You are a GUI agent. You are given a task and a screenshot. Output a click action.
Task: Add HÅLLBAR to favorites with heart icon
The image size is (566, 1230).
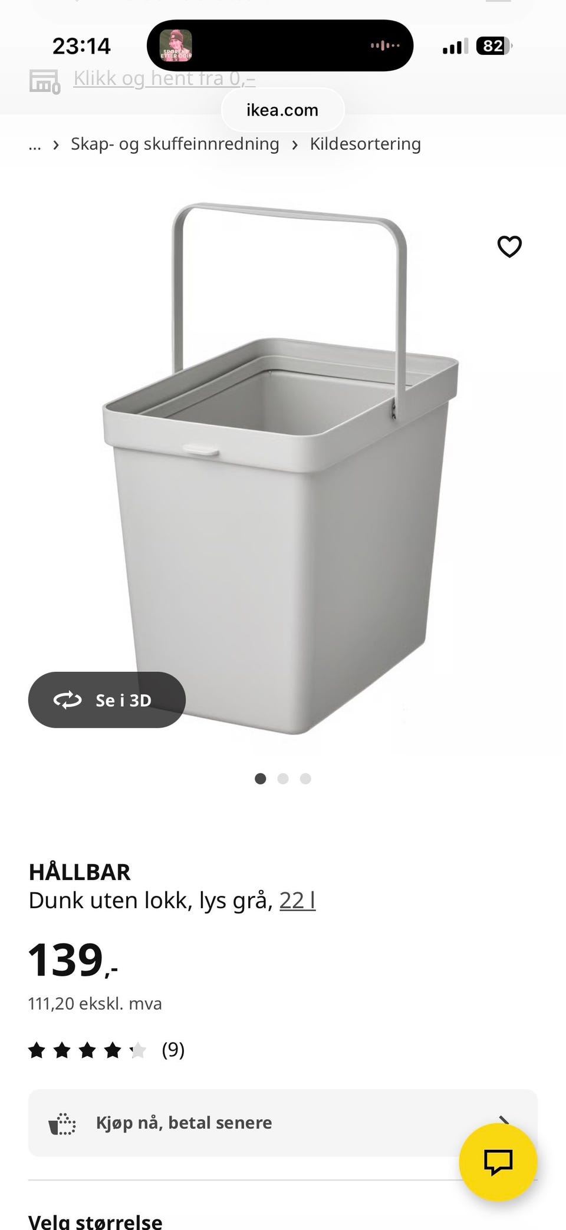pyautogui.click(x=509, y=247)
